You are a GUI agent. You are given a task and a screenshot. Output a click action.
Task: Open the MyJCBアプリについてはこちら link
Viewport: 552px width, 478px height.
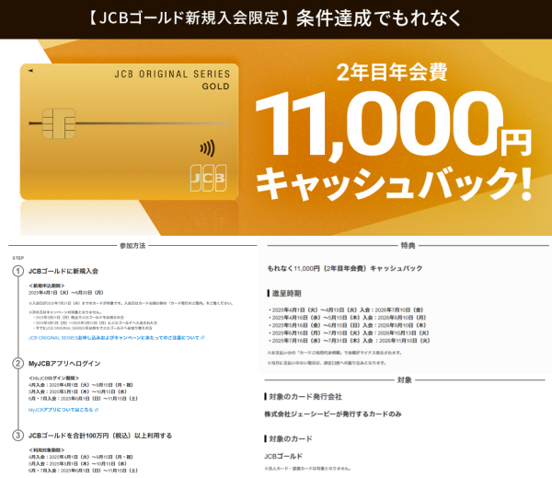click(61, 410)
